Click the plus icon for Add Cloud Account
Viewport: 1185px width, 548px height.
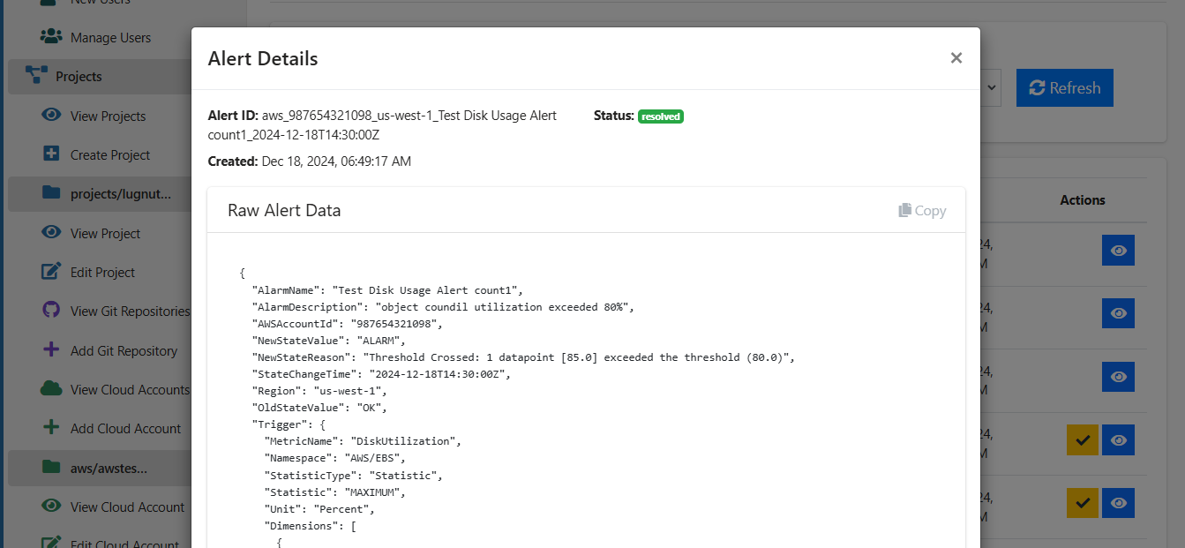(x=51, y=428)
